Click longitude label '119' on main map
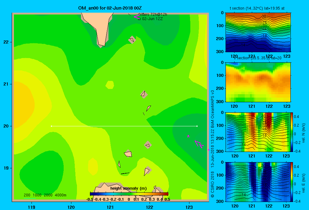Viewport: 309px width, 210px height. pos(32,207)
